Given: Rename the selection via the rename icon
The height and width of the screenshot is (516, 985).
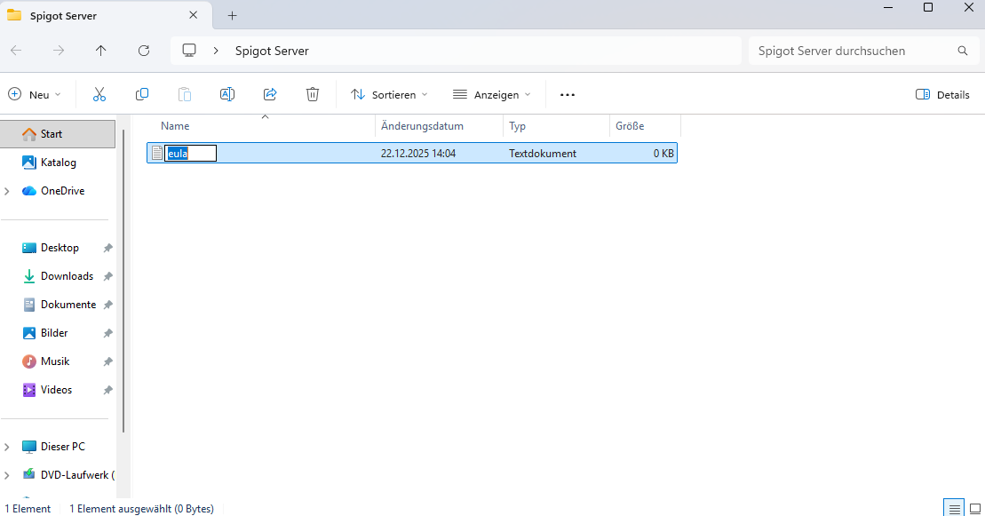Looking at the screenshot, I should [x=226, y=94].
